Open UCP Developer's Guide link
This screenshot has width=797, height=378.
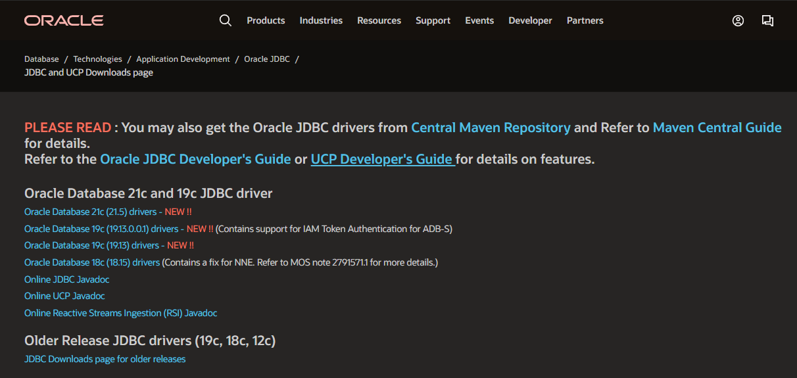point(383,159)
